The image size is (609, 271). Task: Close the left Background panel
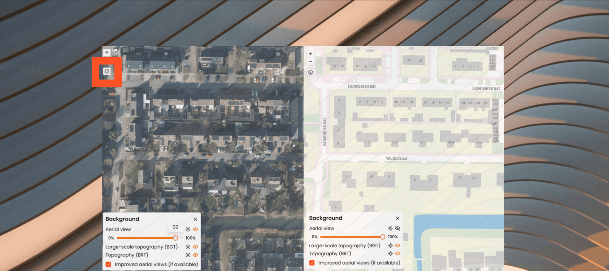[x=195, y=219]
